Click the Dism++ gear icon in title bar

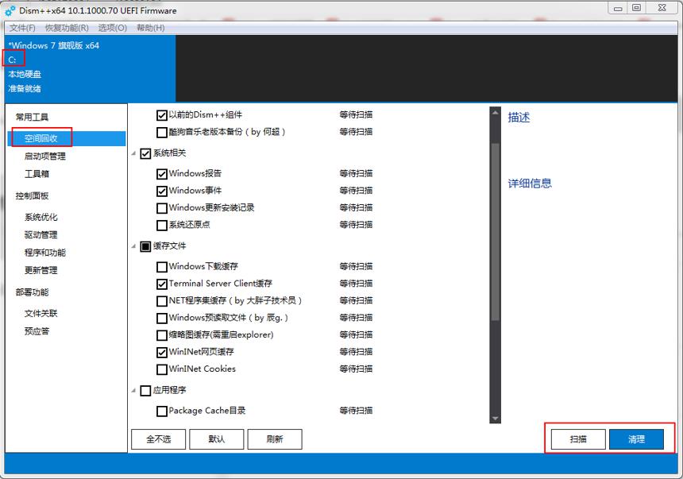point(10,10)
